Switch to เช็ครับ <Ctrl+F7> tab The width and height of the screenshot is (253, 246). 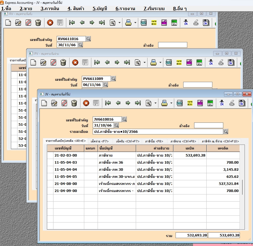[x=128, y=141]
